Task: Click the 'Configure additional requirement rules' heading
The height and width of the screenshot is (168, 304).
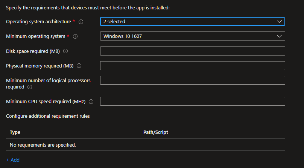Action: [x=48, y=116]
